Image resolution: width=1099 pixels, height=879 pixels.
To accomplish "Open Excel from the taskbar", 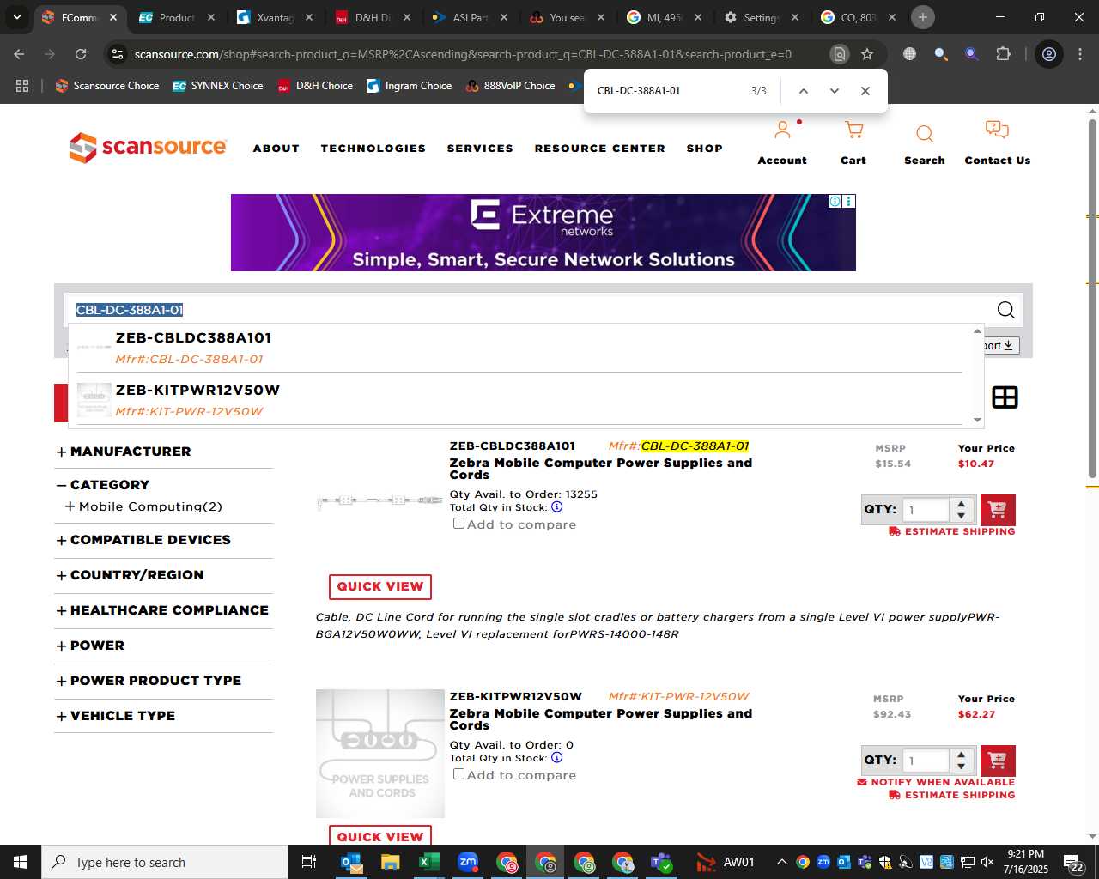I will coord(429,862).
